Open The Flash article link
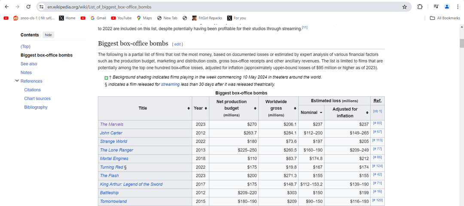The image size is (464, 206). click(109, 176)
